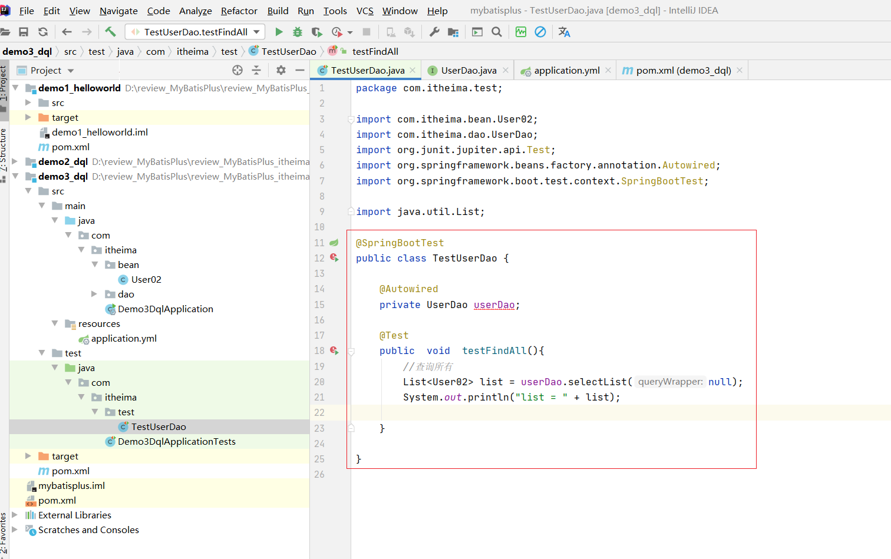
Task: Open Search Everywhere with the magnifier icon
Action: (x=497, y=32)
